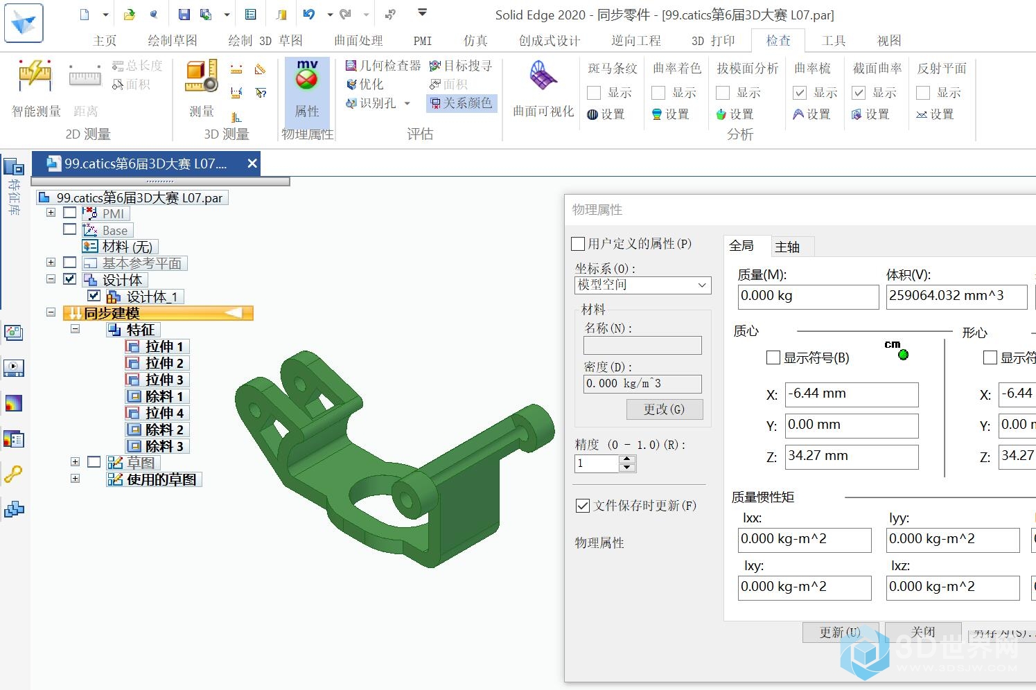Enable 拔模面分析 显示 checkbox

pyautogui.click(x=723, y=93)
